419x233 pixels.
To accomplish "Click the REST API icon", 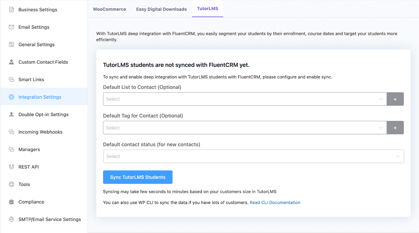I will (12, 167).
